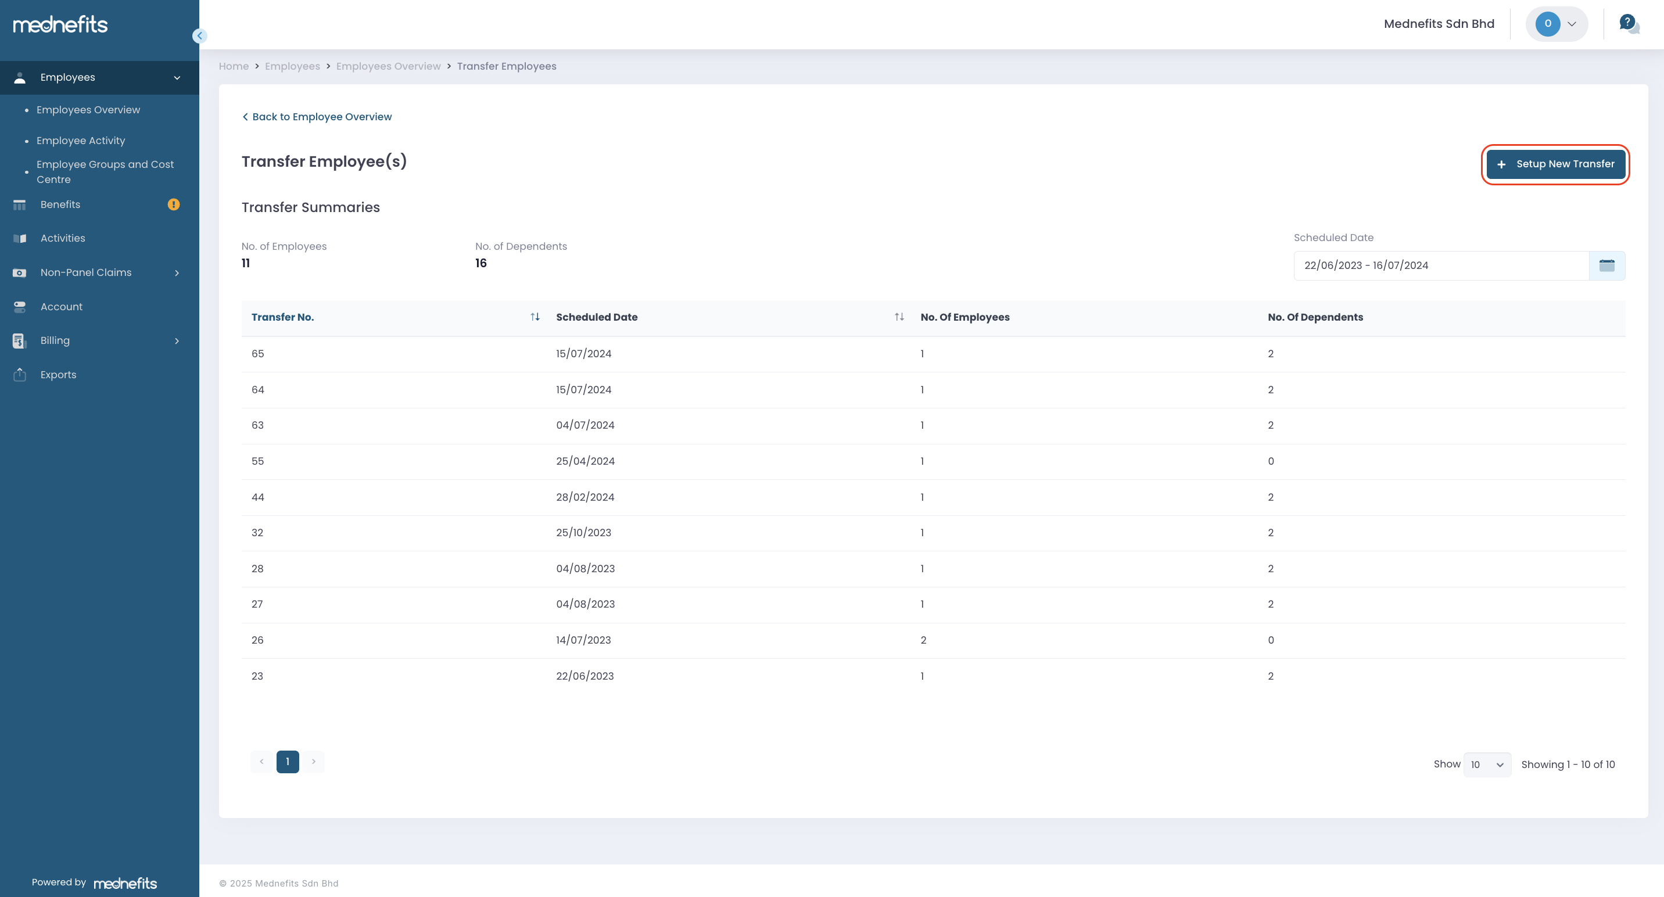Sort by Transfer No. arrows icon

535,317
